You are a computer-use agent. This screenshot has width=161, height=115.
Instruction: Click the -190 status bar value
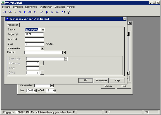click(x=151, y=112)
